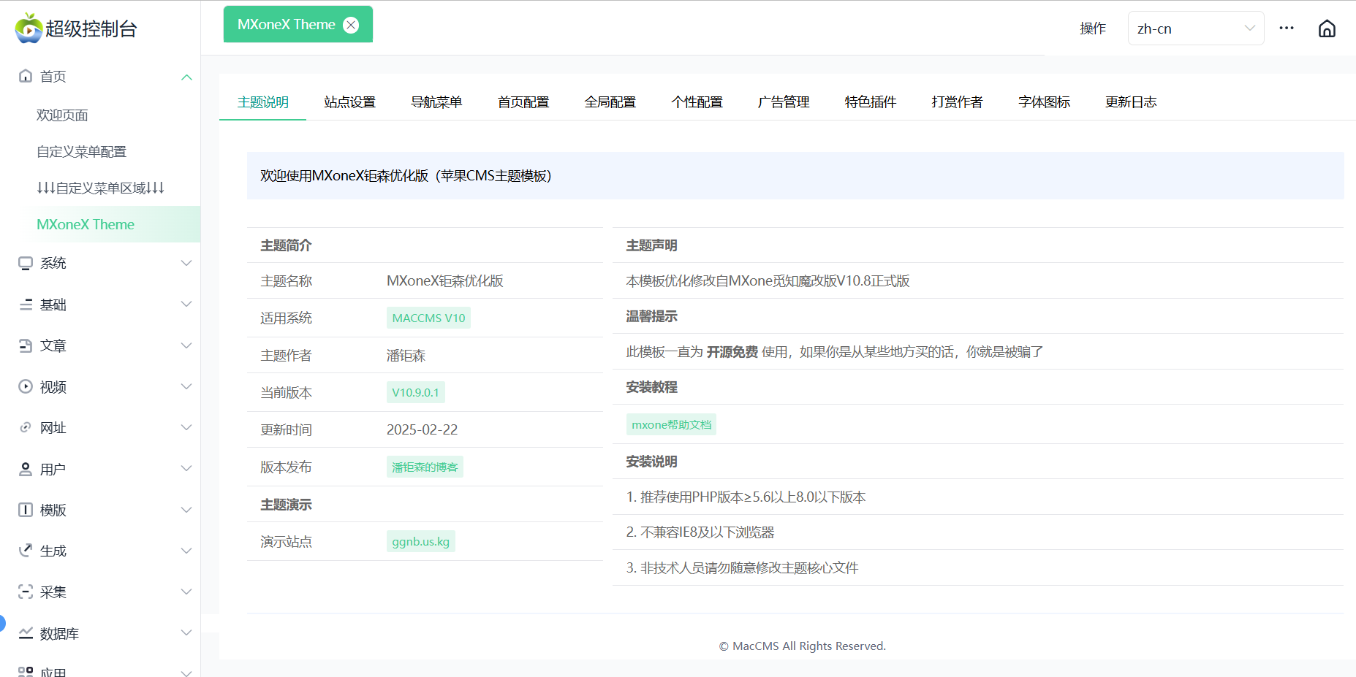Expand the 数据库 menu chevron
Image resolution: width=1356 pixels, height=677 pixels.
point(186,633)
